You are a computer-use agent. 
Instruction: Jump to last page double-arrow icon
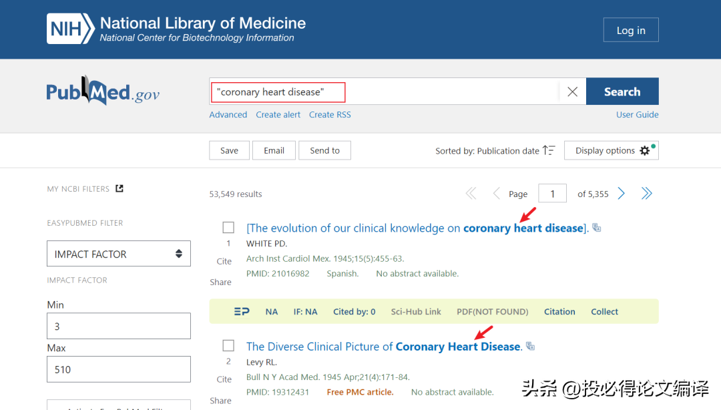[646, 194]
